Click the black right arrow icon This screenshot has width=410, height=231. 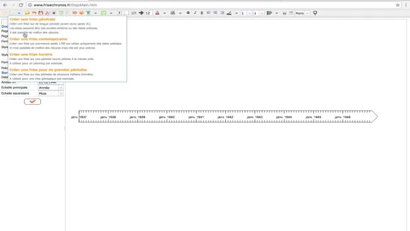click(141, 13)
